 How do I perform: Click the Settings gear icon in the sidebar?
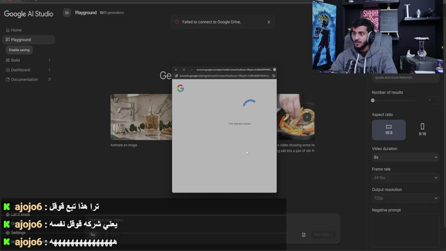(x=8, y=233)
